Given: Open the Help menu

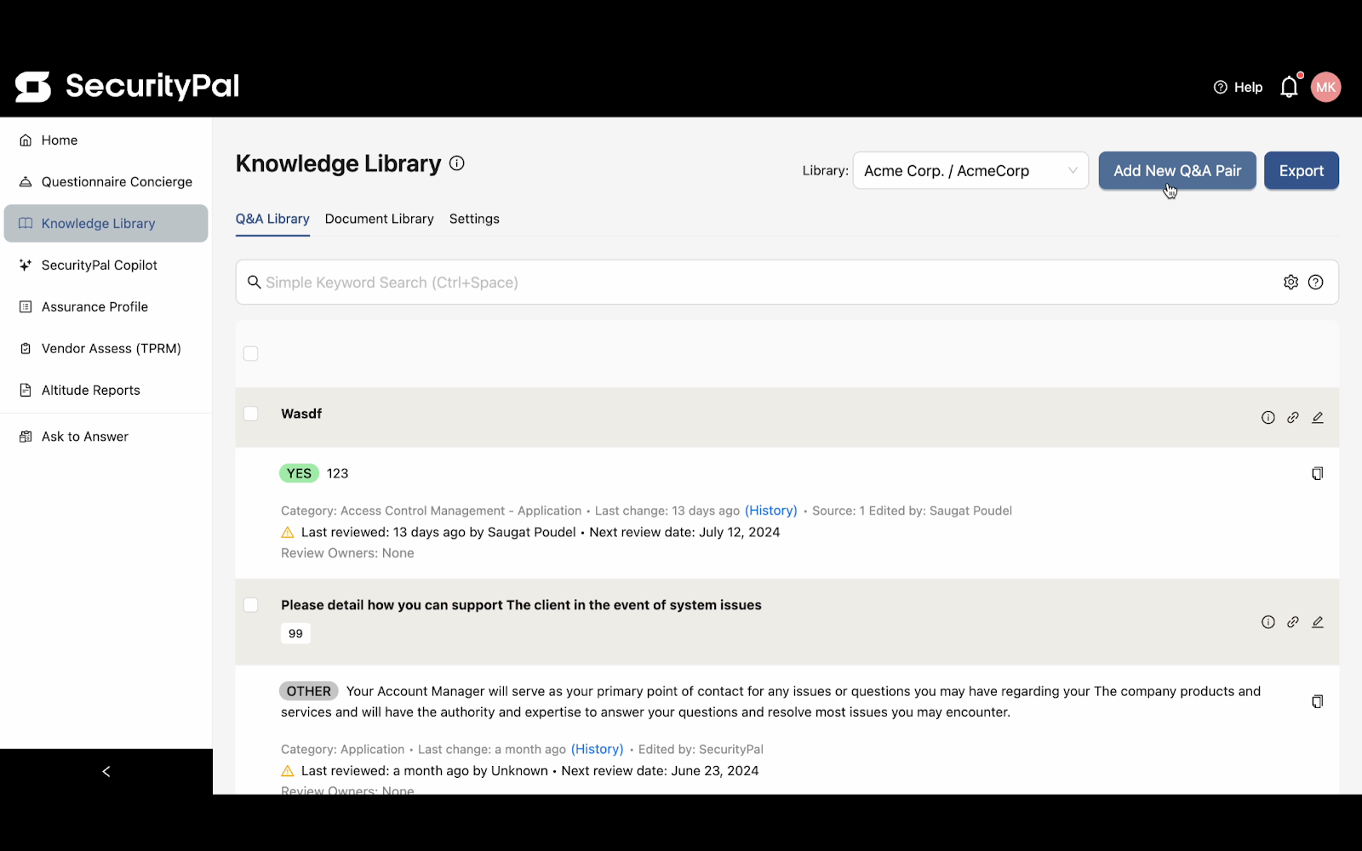Looking at the screenshot, I should 1238,87.
